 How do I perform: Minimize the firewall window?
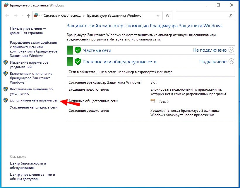[x=205, y=5]
